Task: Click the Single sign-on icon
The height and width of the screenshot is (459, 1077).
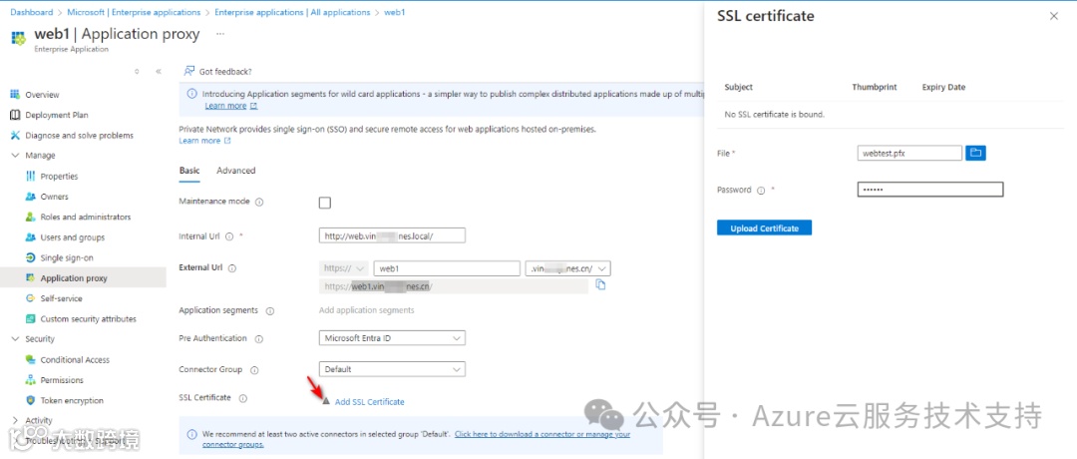Action: (x=30, y=257)
